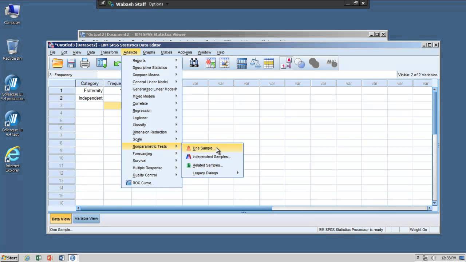This screenshot has width=466, height=262.
Task: Click the Category column header
Action: coord(90,83)
